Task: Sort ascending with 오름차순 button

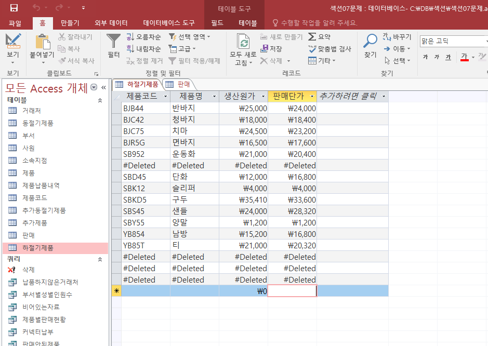Action: [144, 37]
